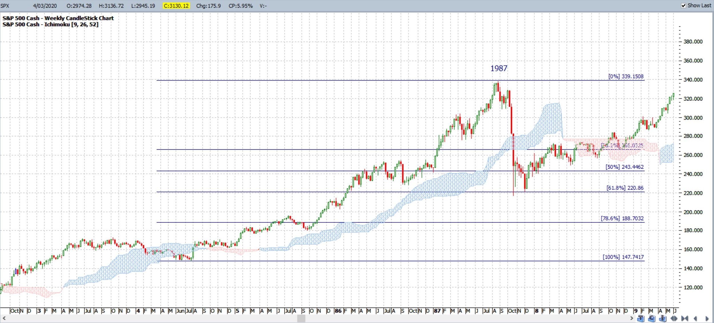Click the low value L:2945.19

[x=143, y=6]
